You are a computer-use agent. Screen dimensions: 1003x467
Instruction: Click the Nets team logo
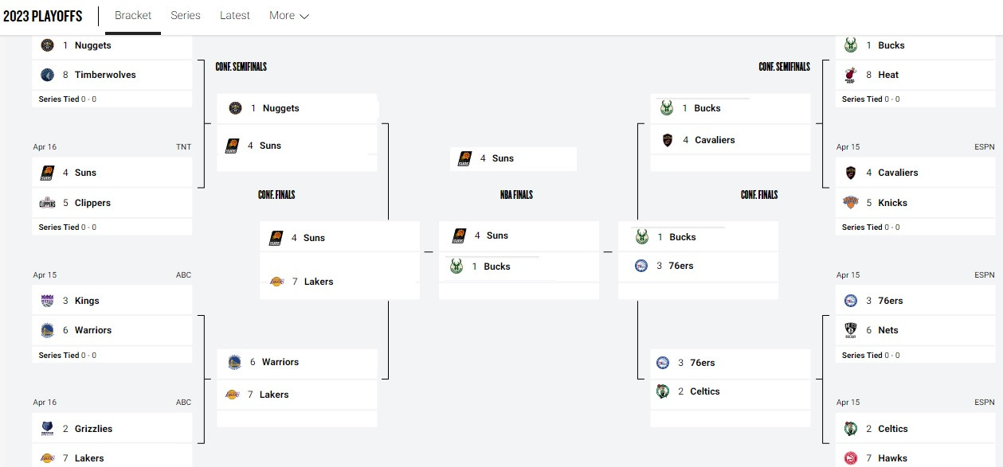850,330
